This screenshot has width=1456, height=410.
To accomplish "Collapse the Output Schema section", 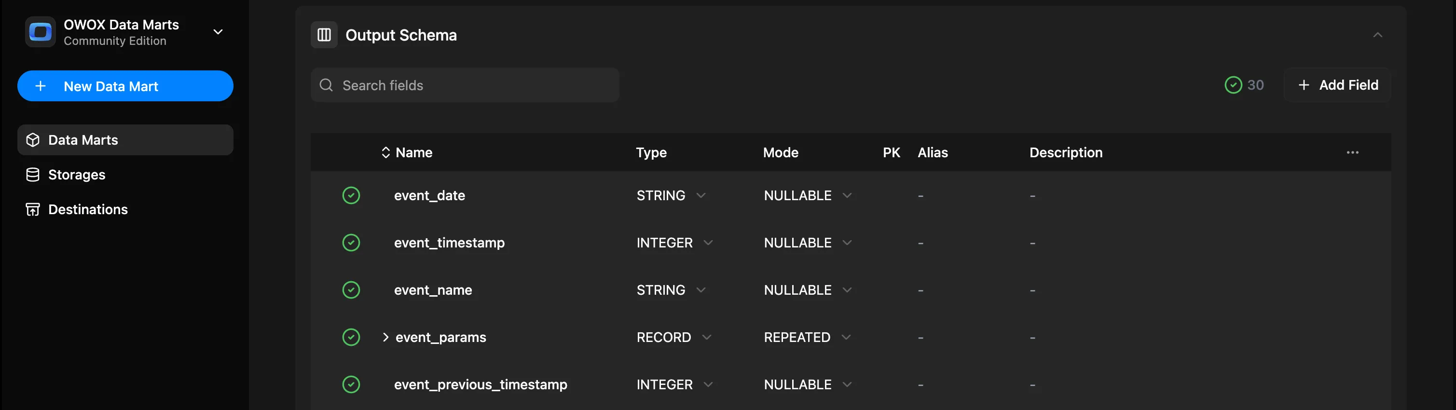I will [x=1377, y=35].
